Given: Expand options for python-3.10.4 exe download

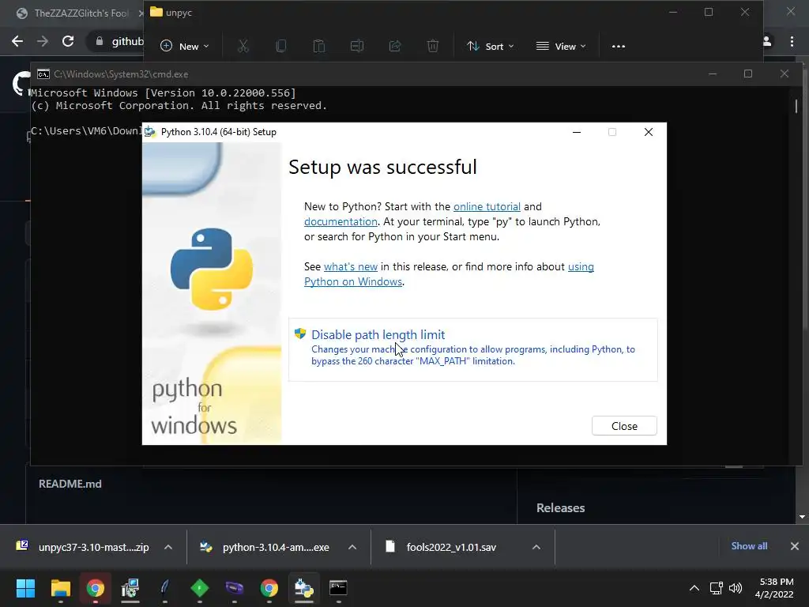Looking at the screenshot, I should [352, 547].
